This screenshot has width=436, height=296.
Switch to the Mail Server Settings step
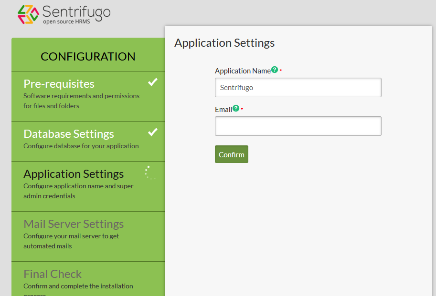[x=74, y=224]
